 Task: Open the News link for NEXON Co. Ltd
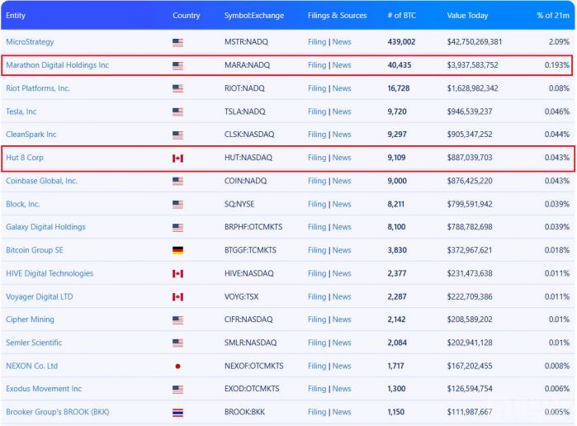(342, 366)
